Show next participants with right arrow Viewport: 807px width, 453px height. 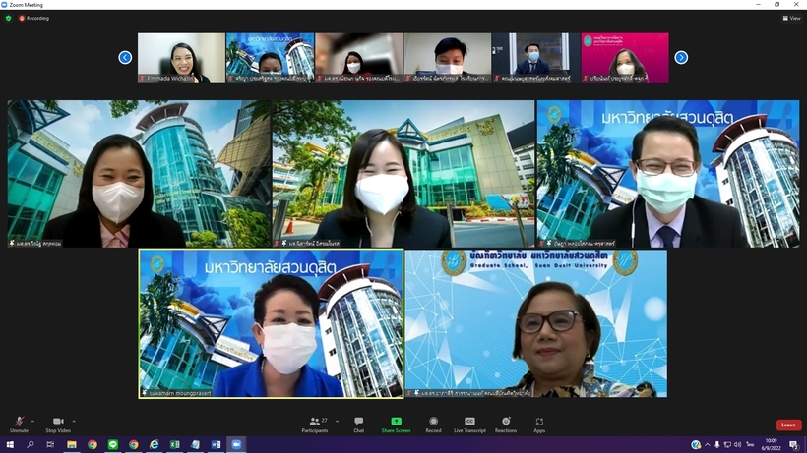point(681,58)
